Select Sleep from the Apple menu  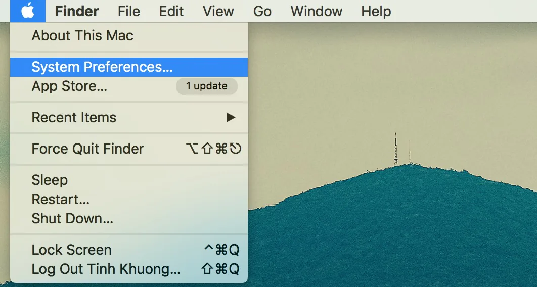click(129, 180)
